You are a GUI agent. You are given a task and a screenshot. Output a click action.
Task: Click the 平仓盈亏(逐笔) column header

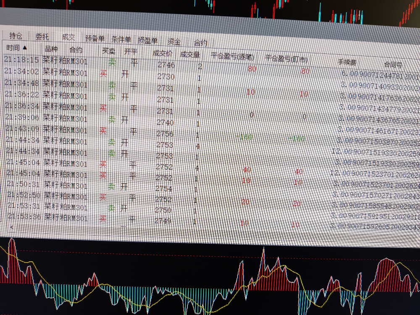(232, 57)
